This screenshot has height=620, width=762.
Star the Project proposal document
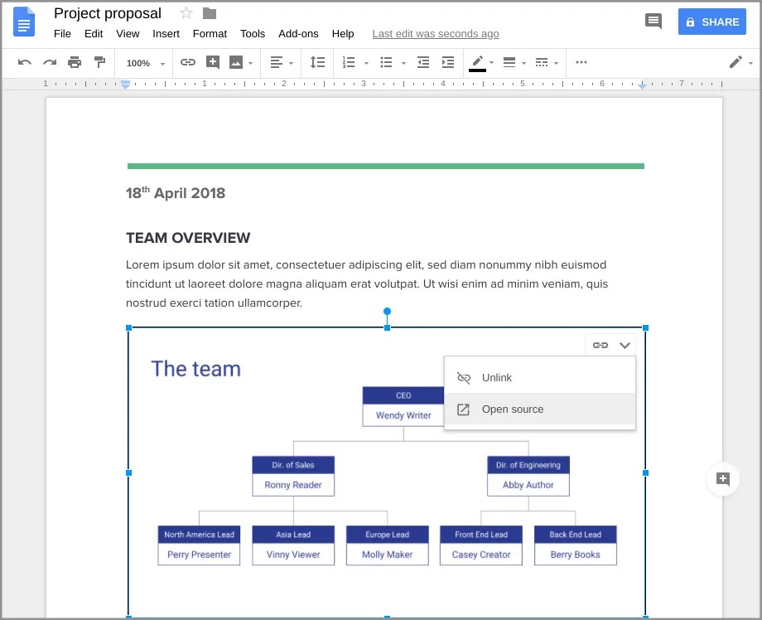click(186, 13)
